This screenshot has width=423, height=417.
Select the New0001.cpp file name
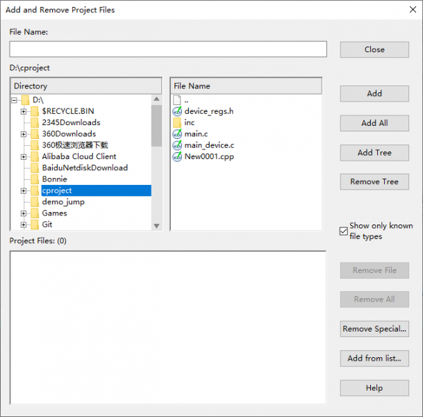(x=209, y=156)
